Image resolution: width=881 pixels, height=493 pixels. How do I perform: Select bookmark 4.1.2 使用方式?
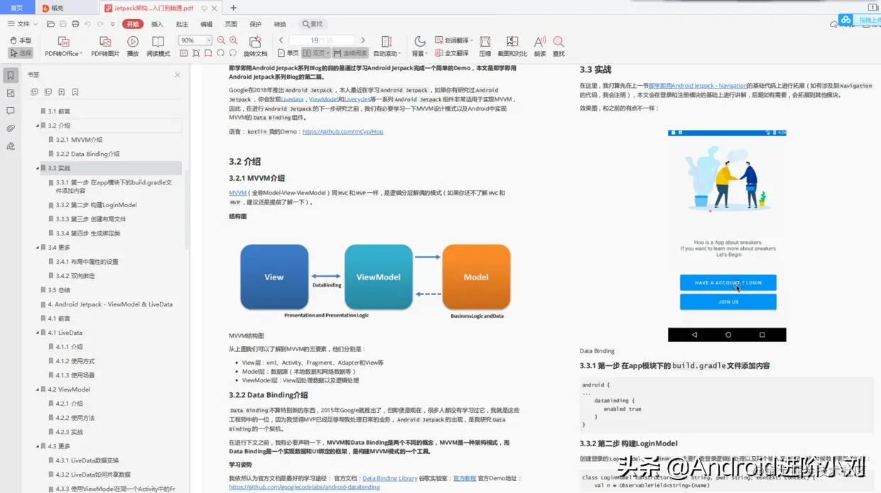tap(75, 361)
